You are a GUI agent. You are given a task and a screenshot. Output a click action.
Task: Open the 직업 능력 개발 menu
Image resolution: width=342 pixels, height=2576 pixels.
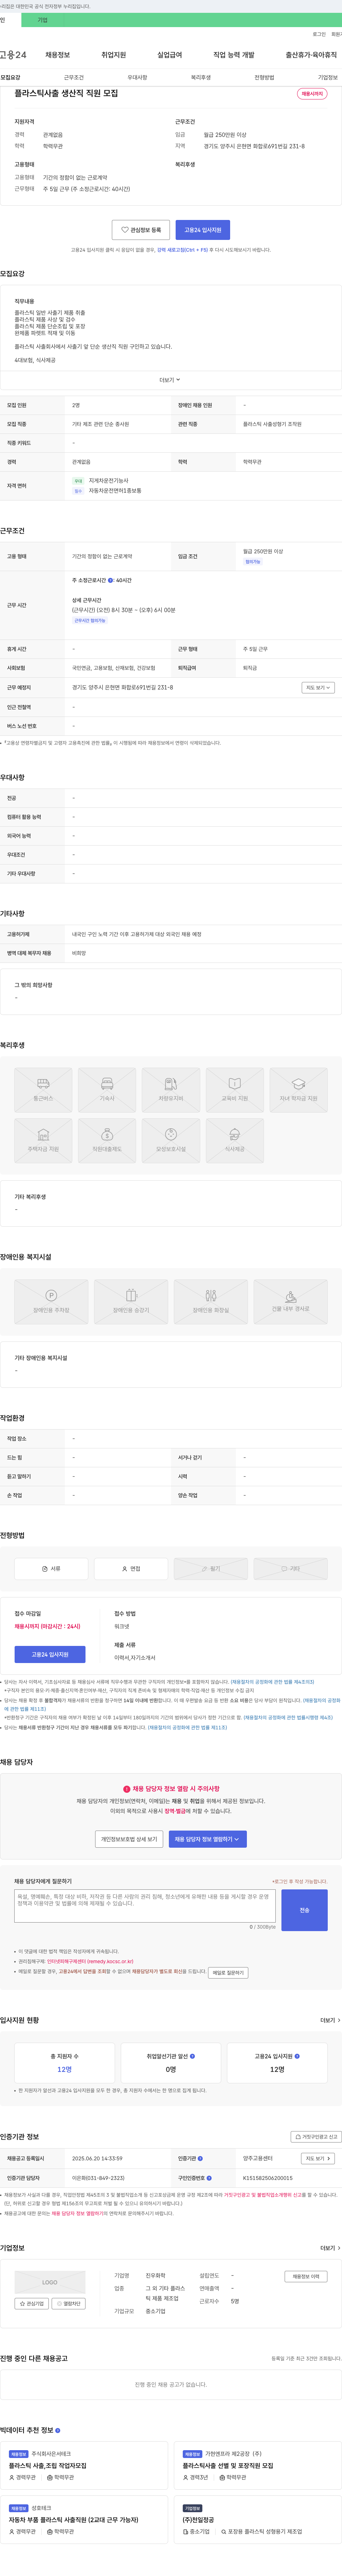coord(234,55)
